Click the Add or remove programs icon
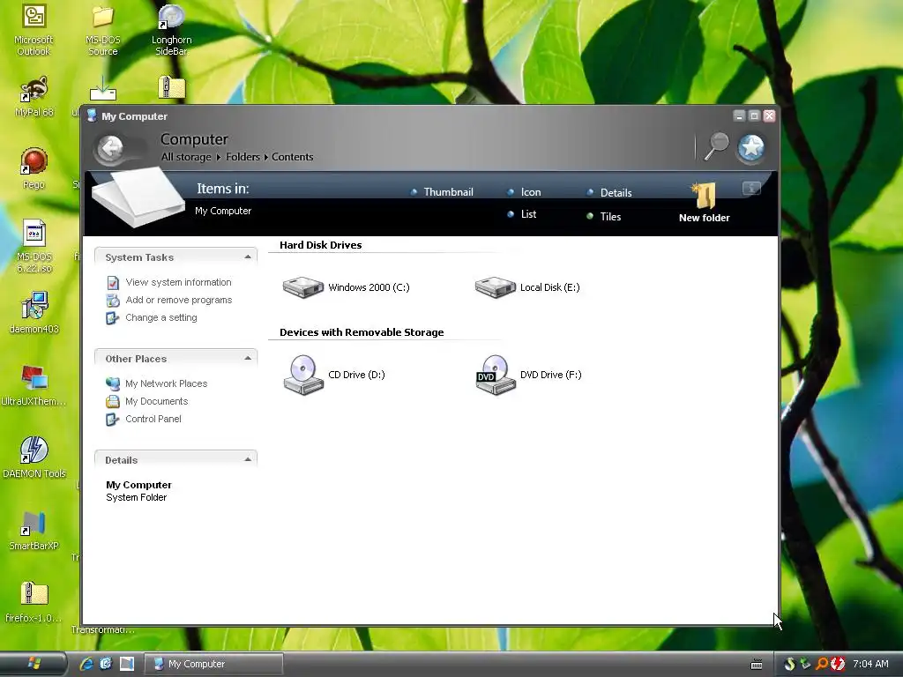 point(113,300)
